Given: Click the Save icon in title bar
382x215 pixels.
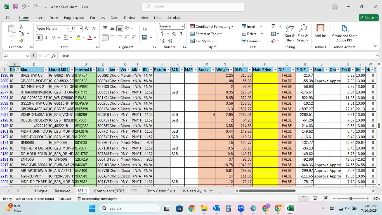Looking at the screenshot, I should coord(16,7).
